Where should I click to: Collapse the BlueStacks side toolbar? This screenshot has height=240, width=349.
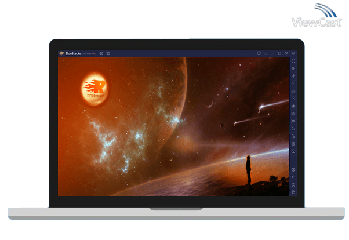(293, 53)
